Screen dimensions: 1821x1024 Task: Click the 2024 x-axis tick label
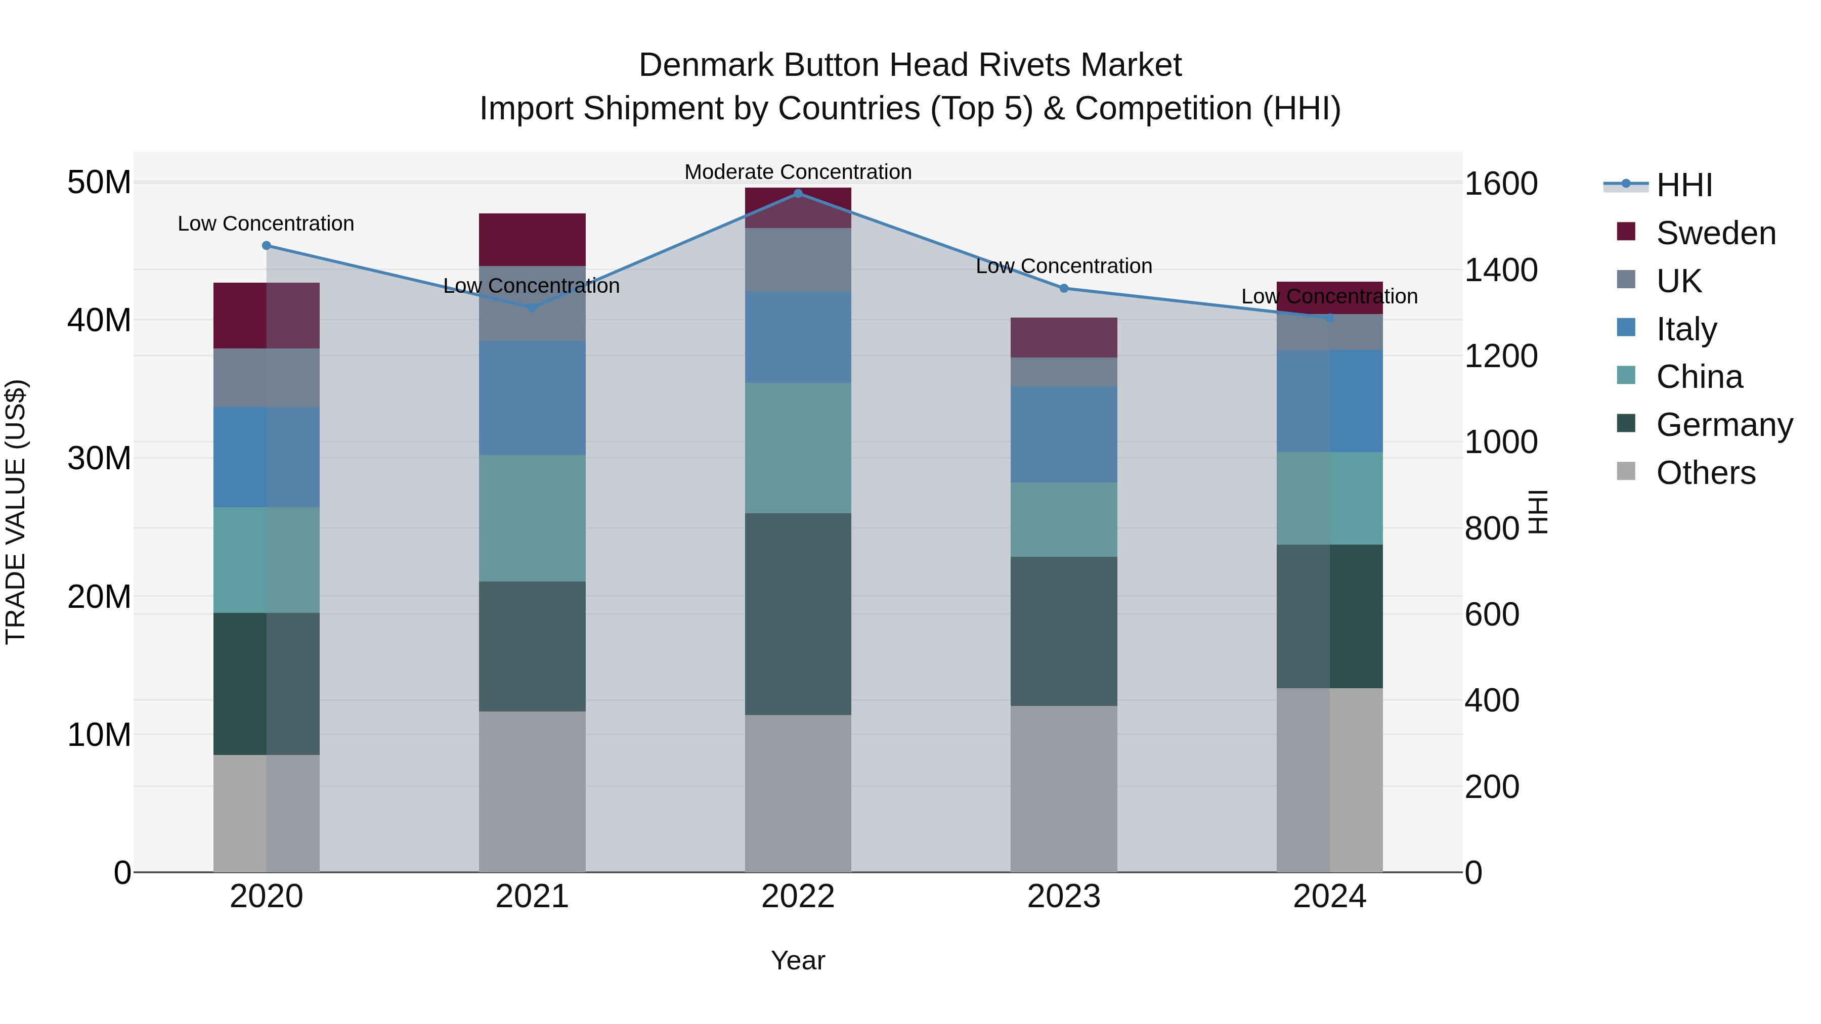point(1330,897)
